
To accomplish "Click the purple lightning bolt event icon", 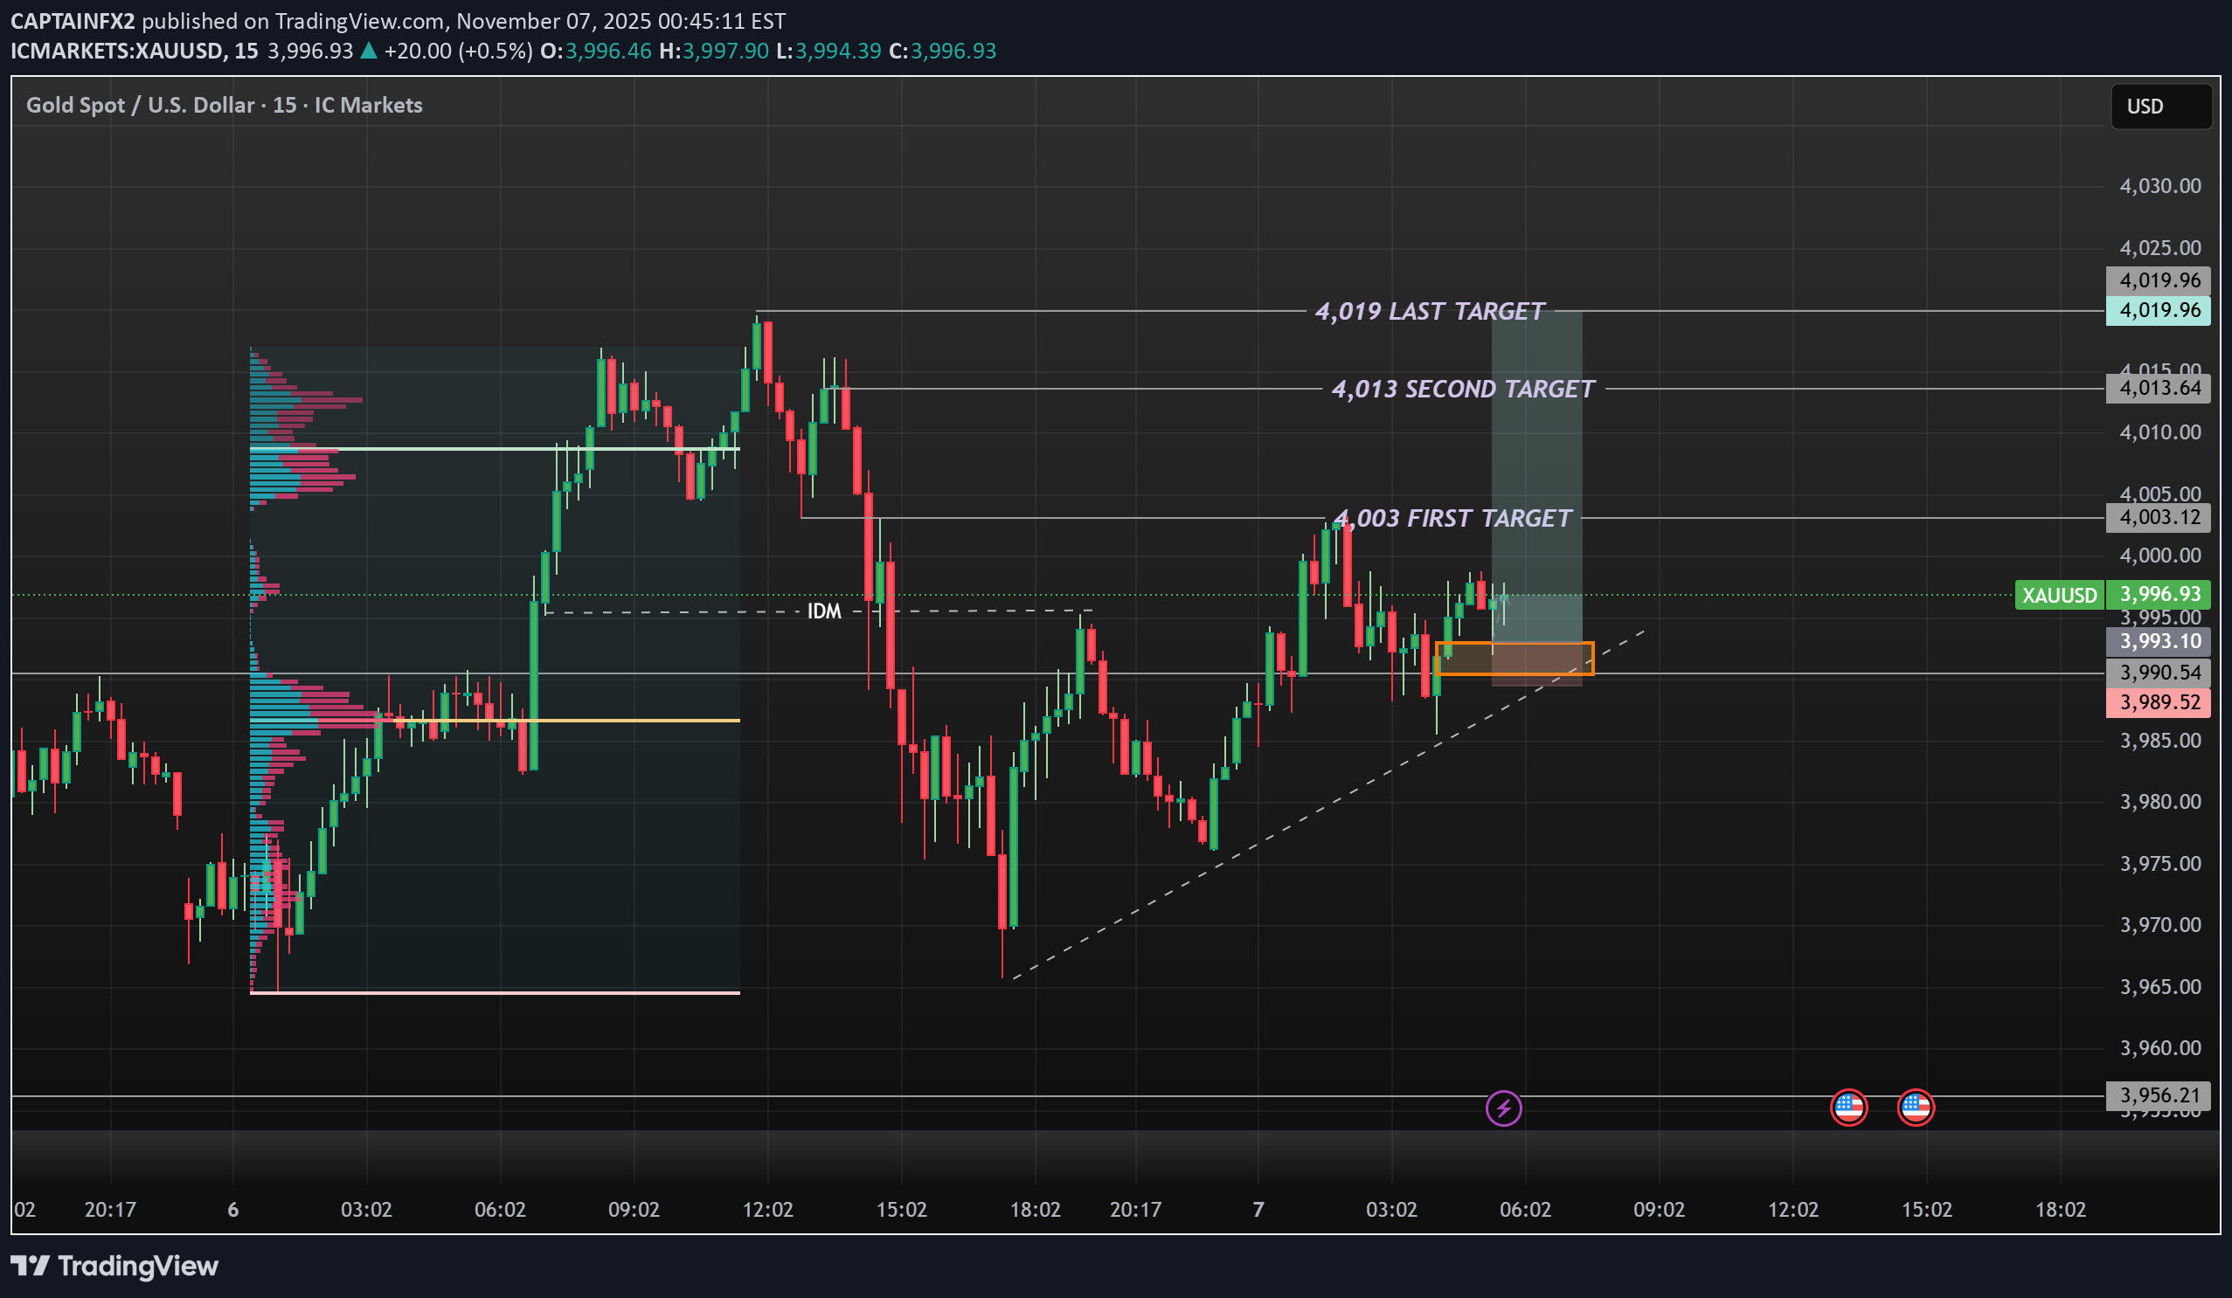I will (1503, 1108).
